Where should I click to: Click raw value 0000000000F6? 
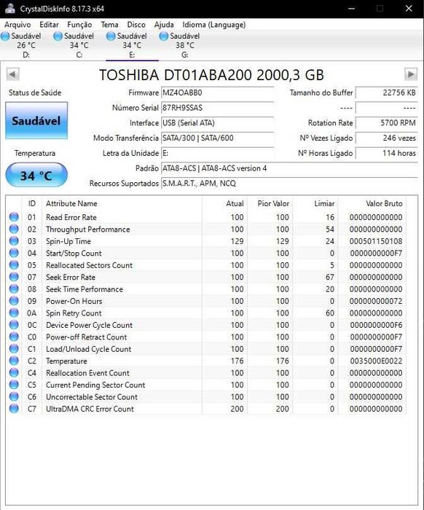click(376, 325)
